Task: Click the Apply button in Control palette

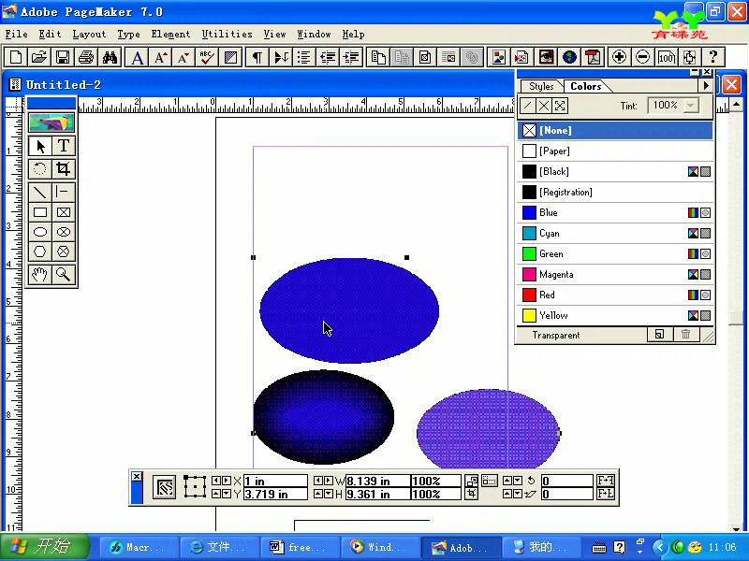Action: tap(165, 487)
